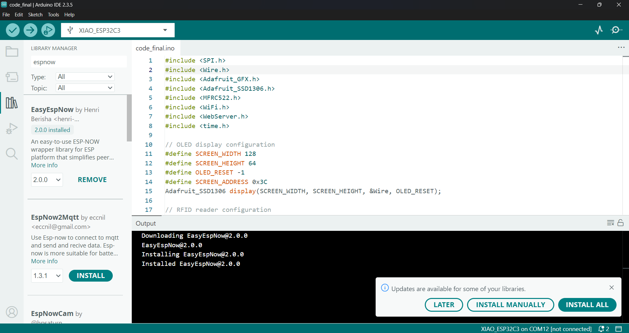The height and width of the screenshot is (333, 629).
Task: Click line 1 #include <SPI.h>
Action: coord(195,61)
